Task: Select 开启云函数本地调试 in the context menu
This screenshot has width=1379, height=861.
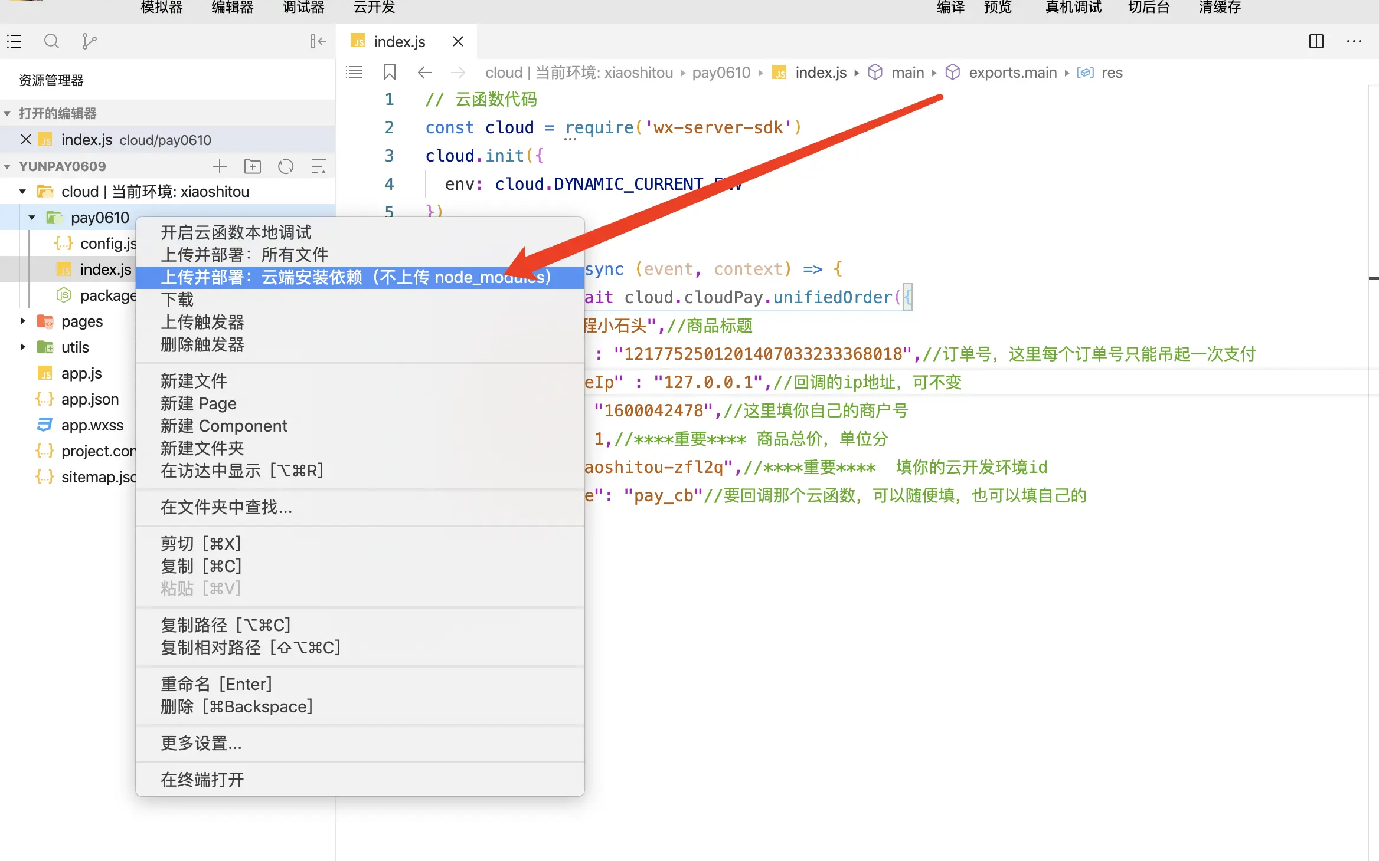Action: pyautogui.click(x=236, y=232)
